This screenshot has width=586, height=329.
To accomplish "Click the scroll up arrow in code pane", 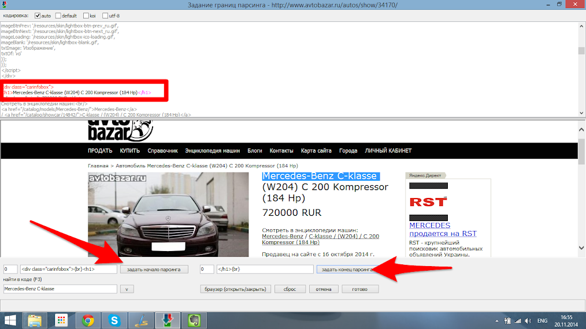I will coord(581,26).
